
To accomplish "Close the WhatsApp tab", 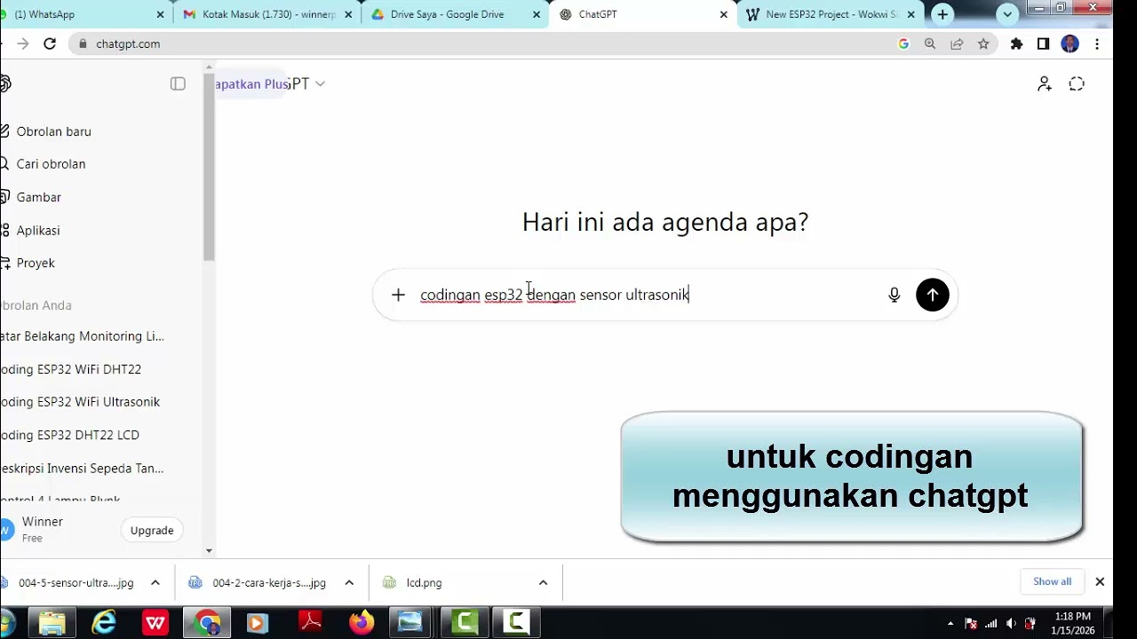I will point(161,14).
